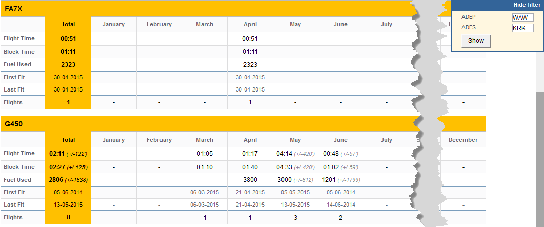Click G450 Total Last Flt 13-05-2015
The width and height of the screenshot is (544, 227).
click(68, 205)
